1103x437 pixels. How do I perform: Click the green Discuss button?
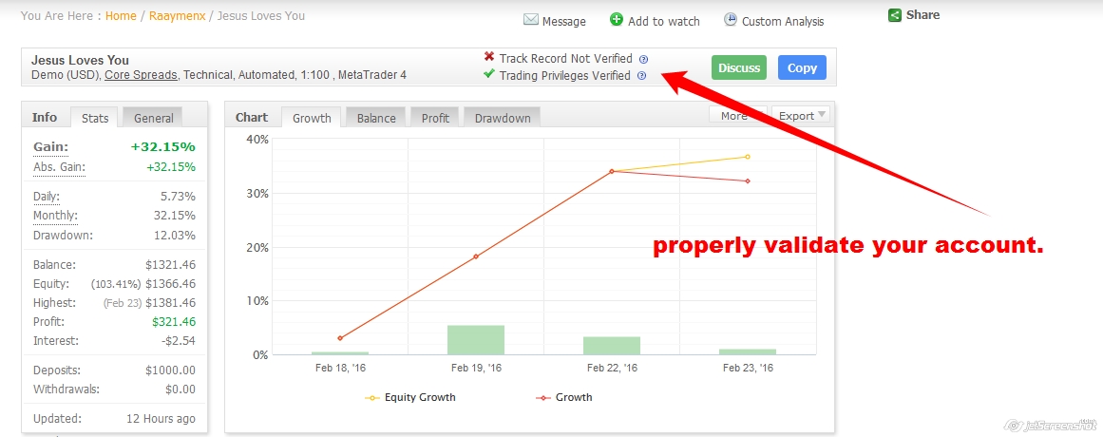[x=739, y=67]
